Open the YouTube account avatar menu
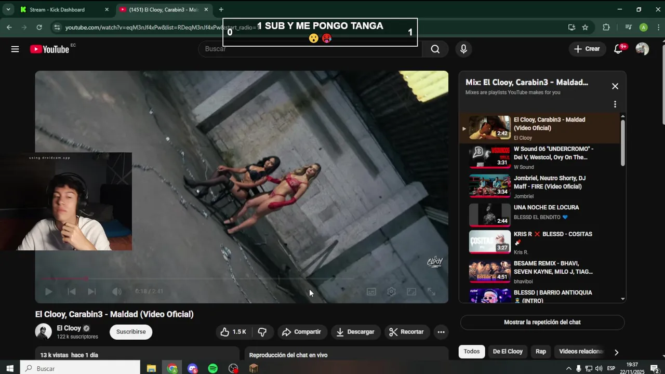This screenshot has height=374, width=665. (x=642, y=49)
